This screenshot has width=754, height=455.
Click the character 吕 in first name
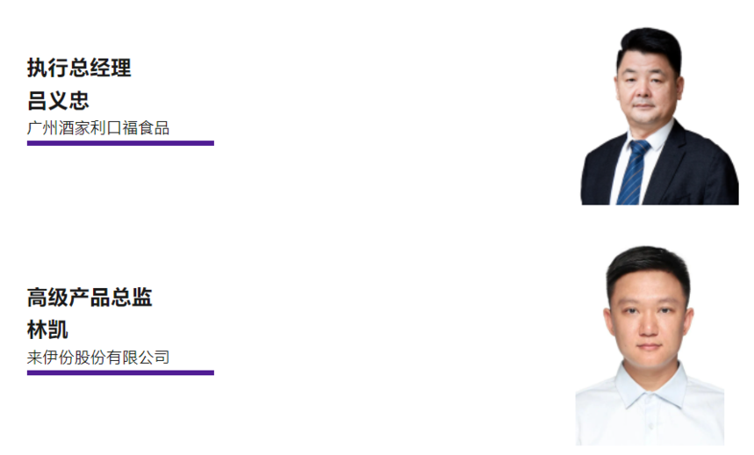(37, 100)
